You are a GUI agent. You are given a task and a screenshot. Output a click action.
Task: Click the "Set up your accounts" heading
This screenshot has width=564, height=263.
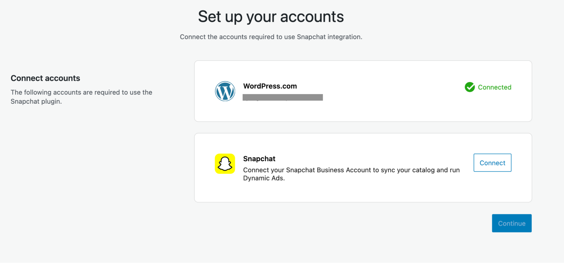[271, 17]
